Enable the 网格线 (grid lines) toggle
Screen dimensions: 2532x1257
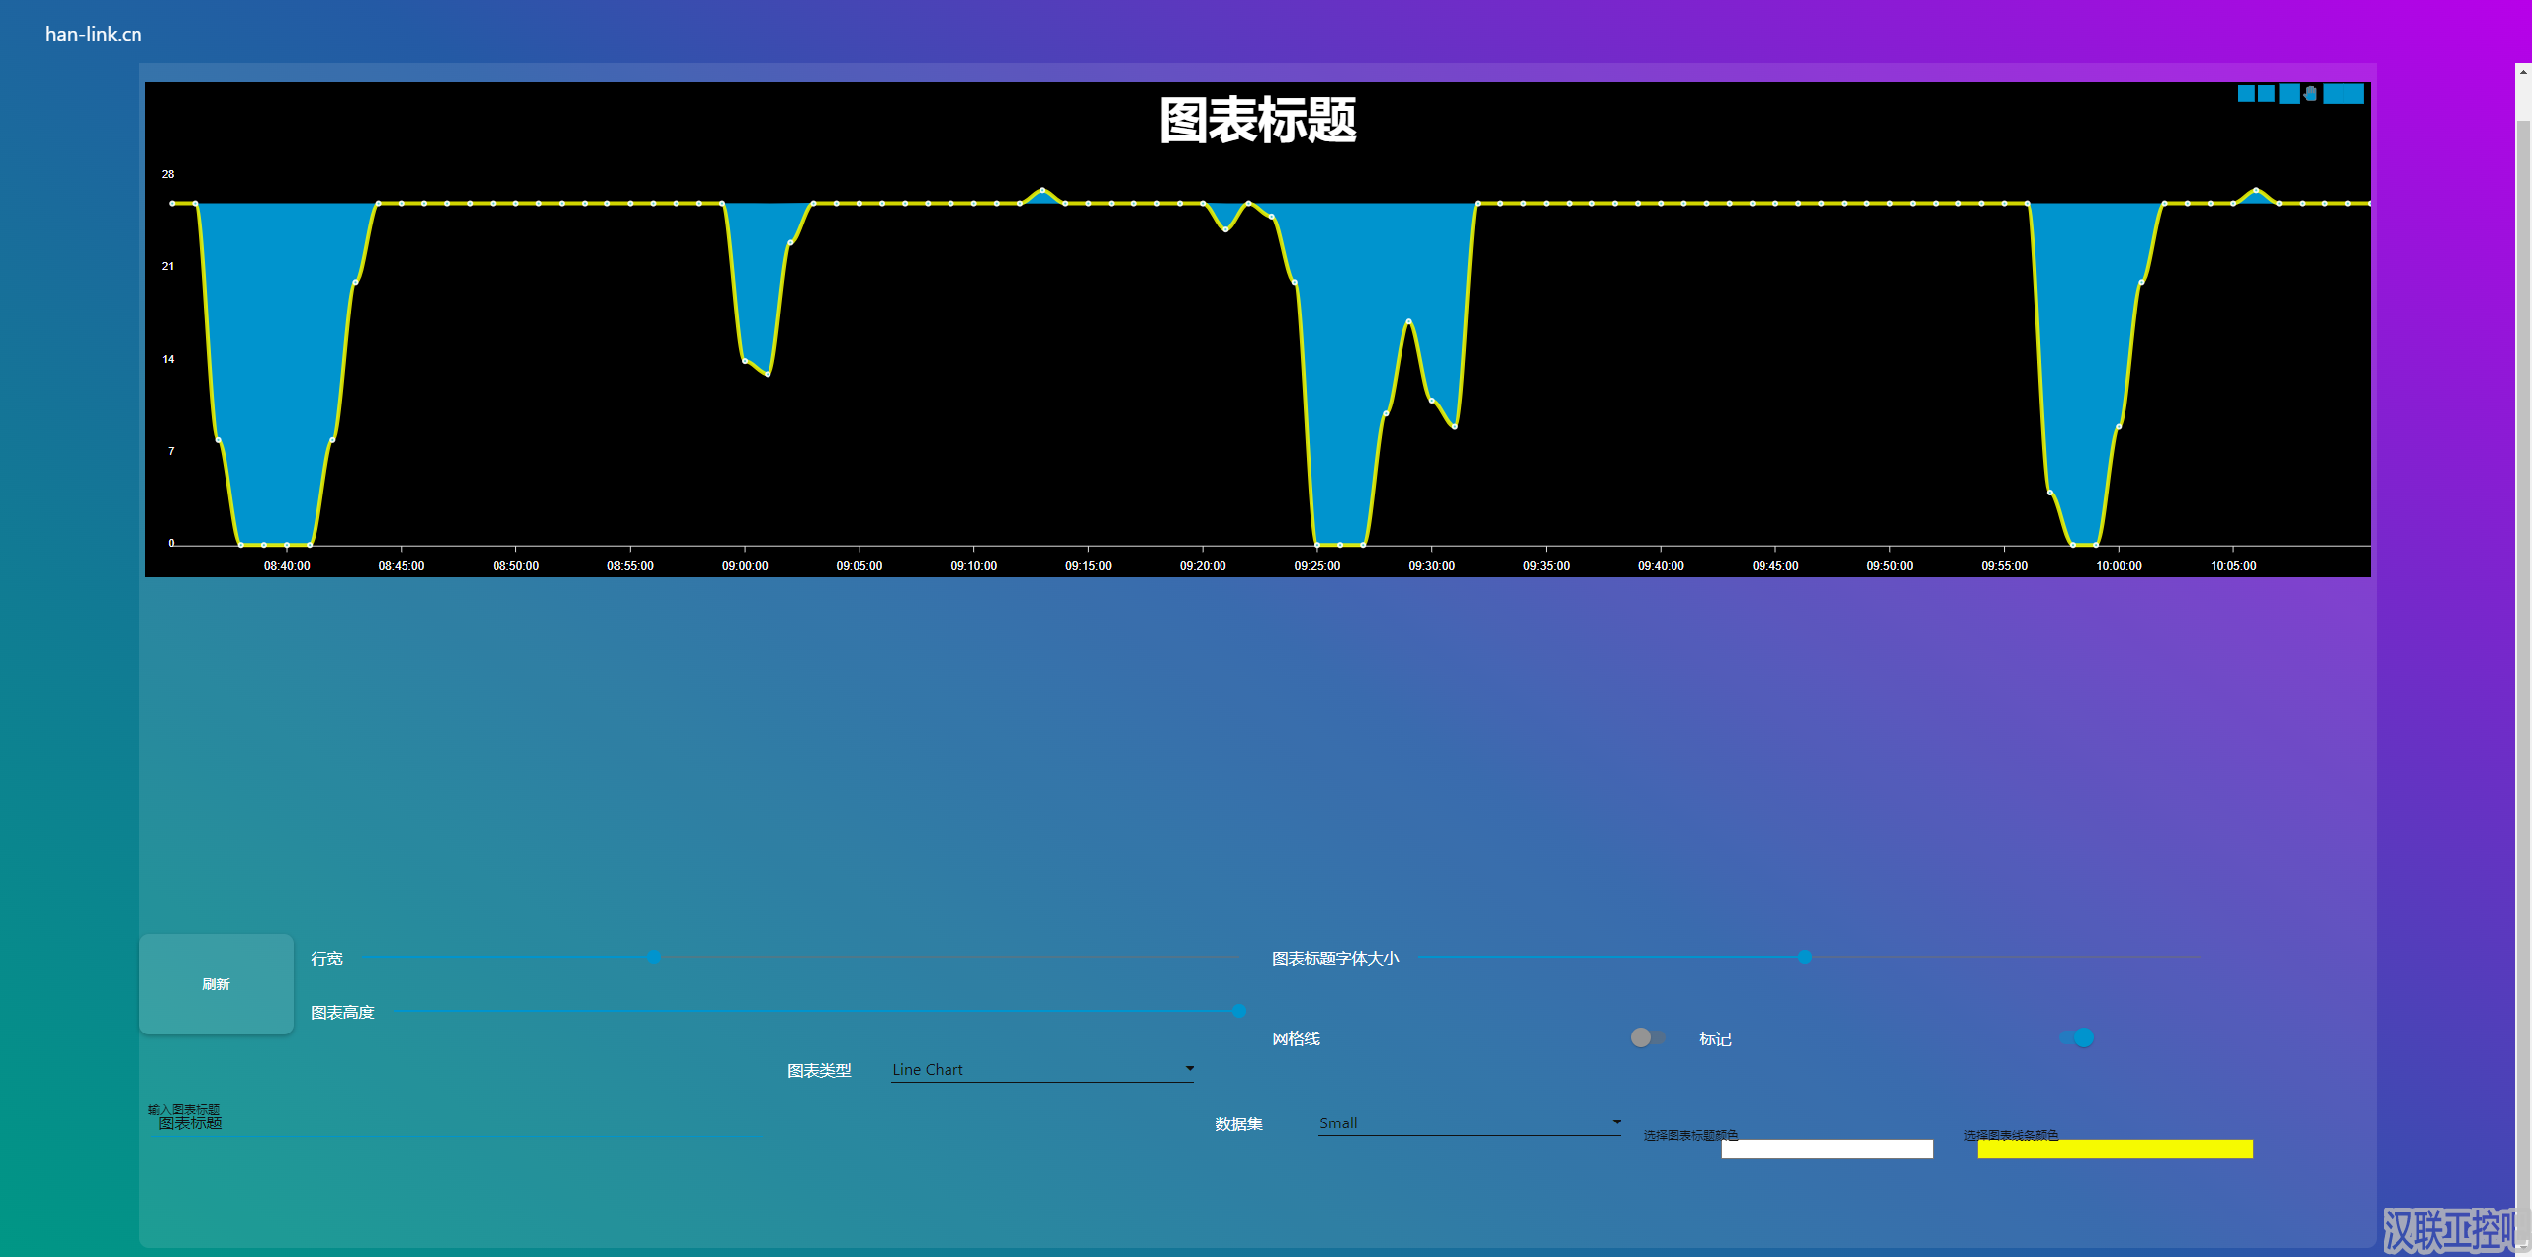(x=1647, y=1037)
